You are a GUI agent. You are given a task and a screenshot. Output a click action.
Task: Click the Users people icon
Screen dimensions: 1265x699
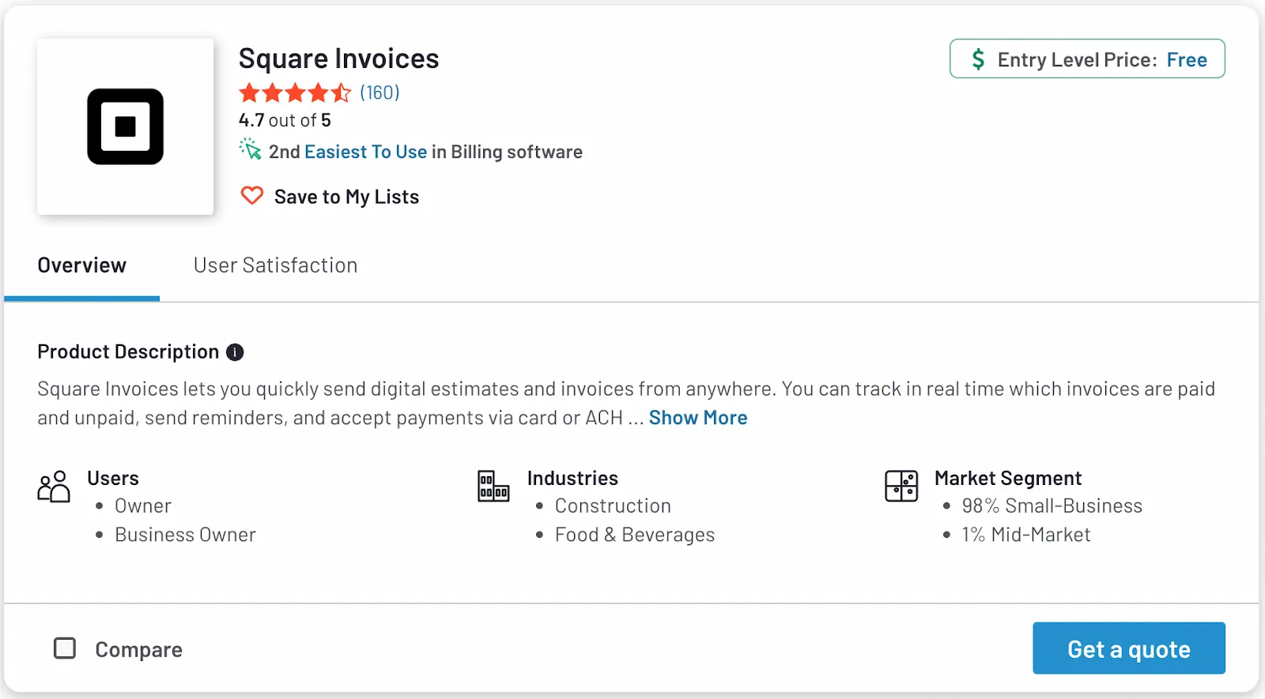pos(53,487)
